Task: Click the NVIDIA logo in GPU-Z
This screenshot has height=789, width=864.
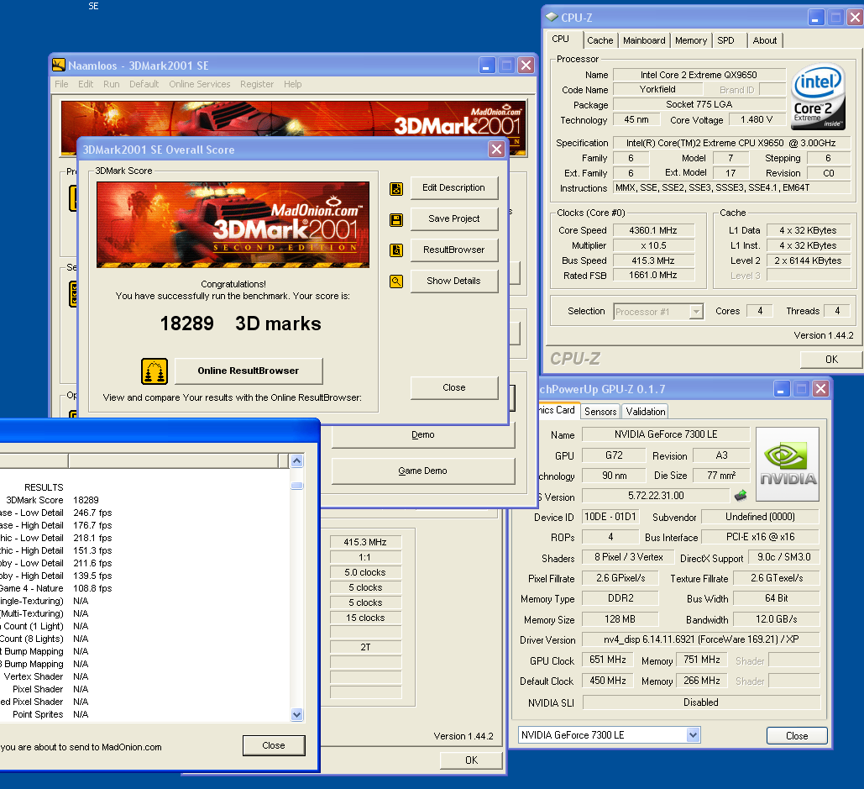Action: tap(788, 465)
